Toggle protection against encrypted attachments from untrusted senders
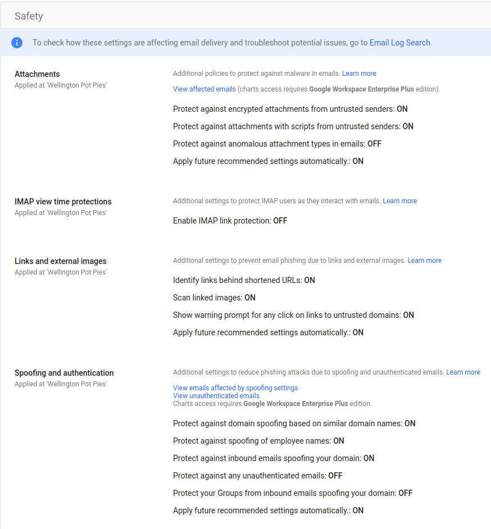 (290, 108)
